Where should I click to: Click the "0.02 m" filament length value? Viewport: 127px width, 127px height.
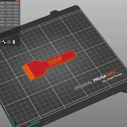(x=9, y=25)
